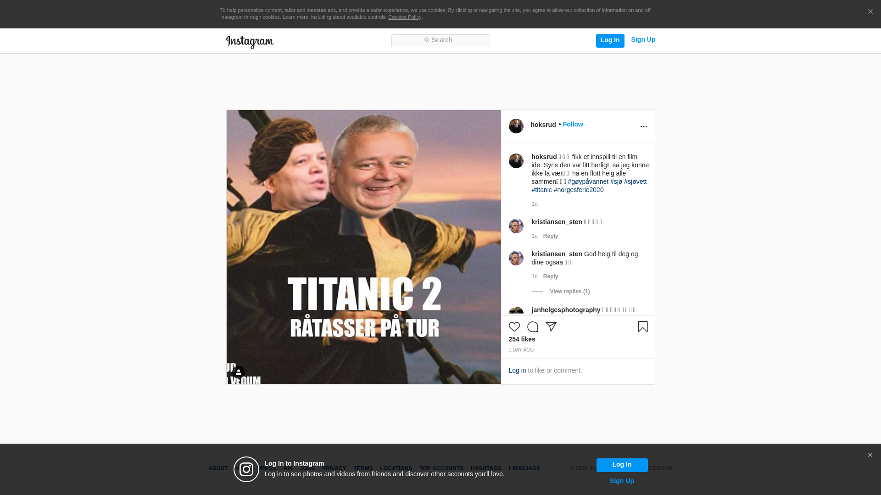The height and width of the screenshot is (495, 881).
Task: Click the comment speech bubble icon
Action: pyautogui.click(x=533, y=327)
